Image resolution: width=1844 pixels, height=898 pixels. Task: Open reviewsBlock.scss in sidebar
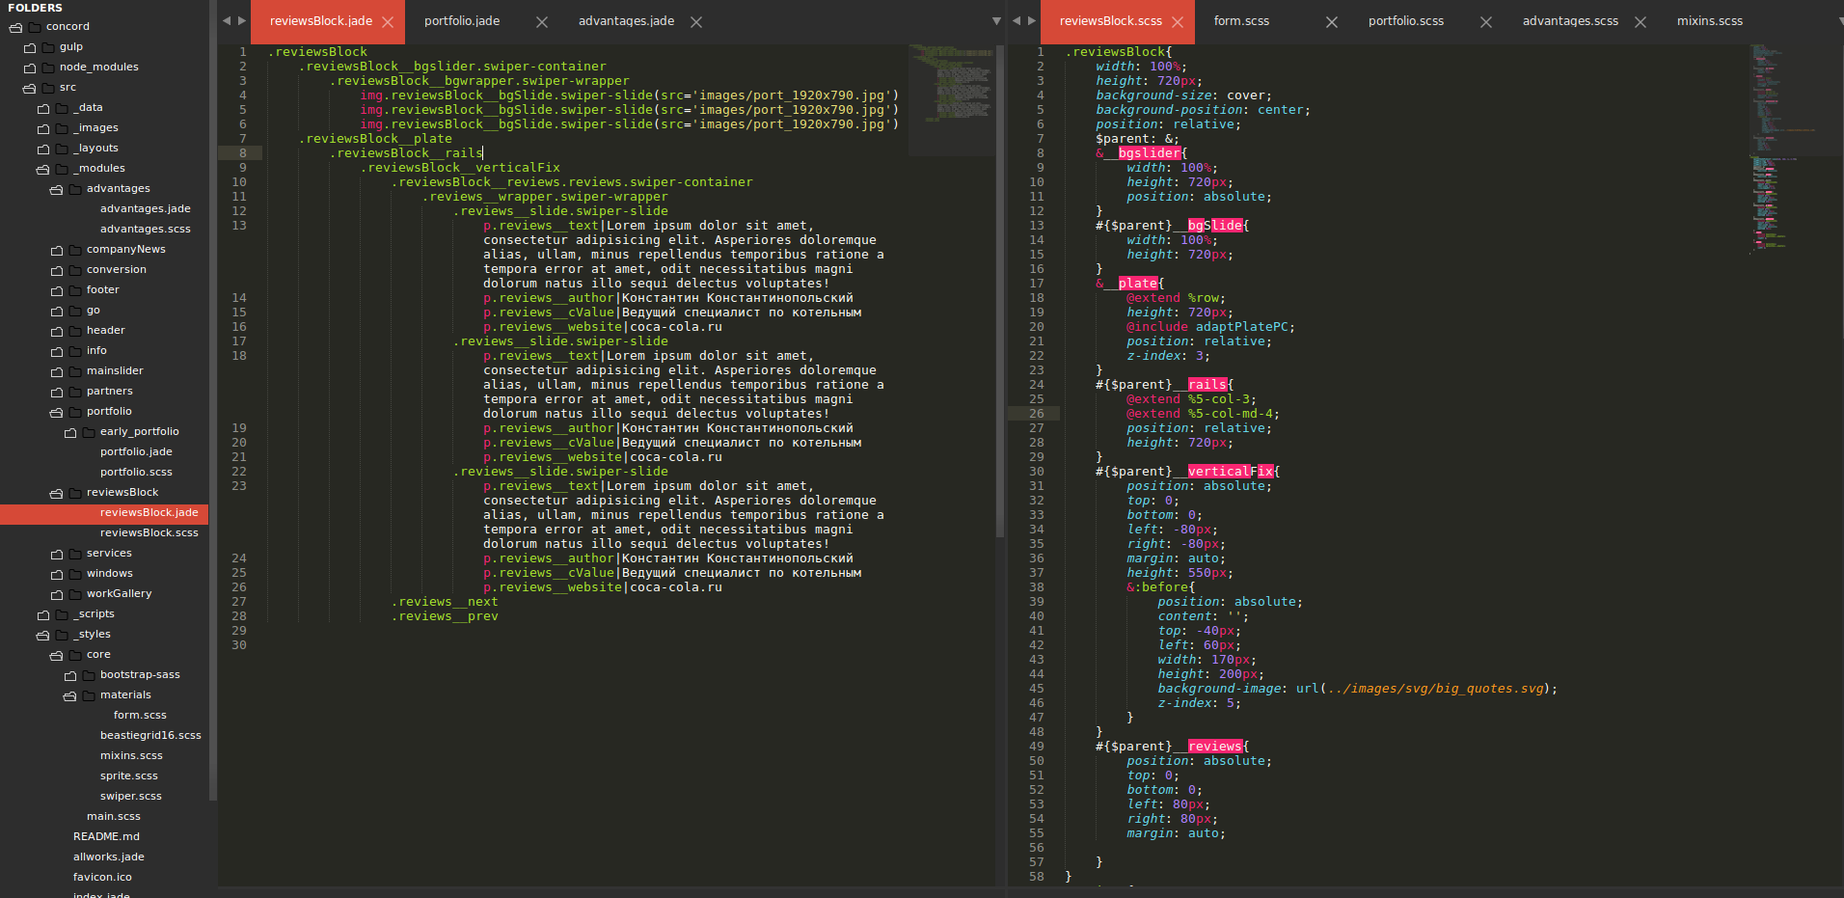click(149, 532)
